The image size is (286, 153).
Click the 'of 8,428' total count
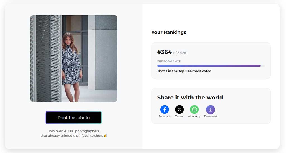[x=180, y=53]
